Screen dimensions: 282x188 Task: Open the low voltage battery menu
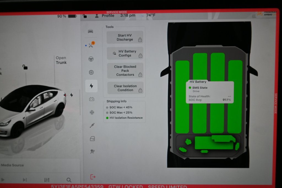pos(92,99)
